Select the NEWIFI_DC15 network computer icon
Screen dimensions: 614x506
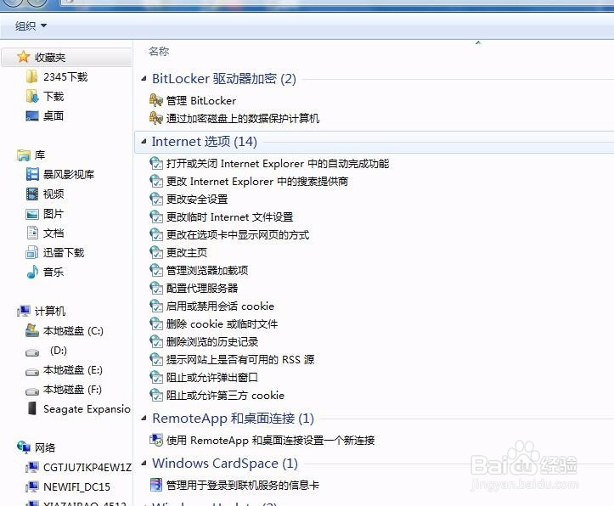click(x=32, y=486)
